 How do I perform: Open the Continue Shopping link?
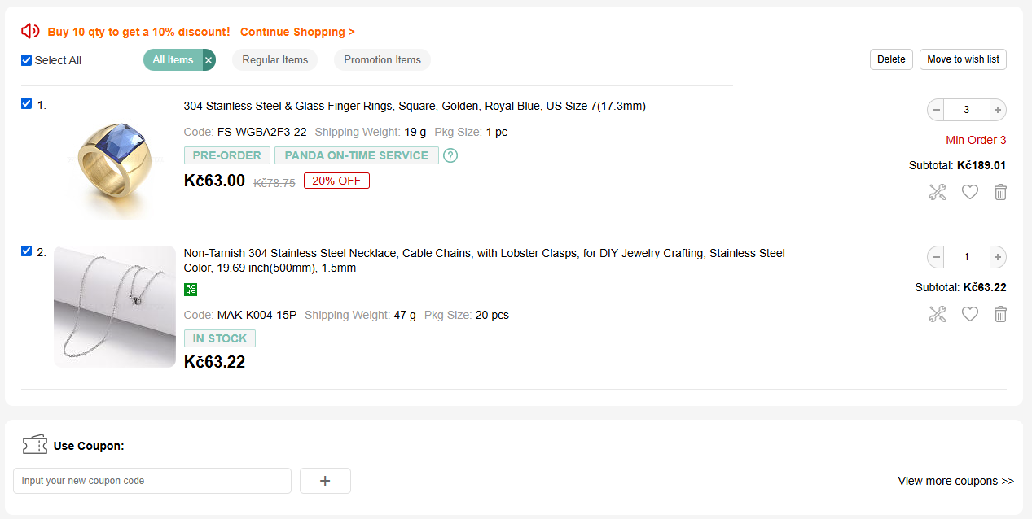click(297, 32)
